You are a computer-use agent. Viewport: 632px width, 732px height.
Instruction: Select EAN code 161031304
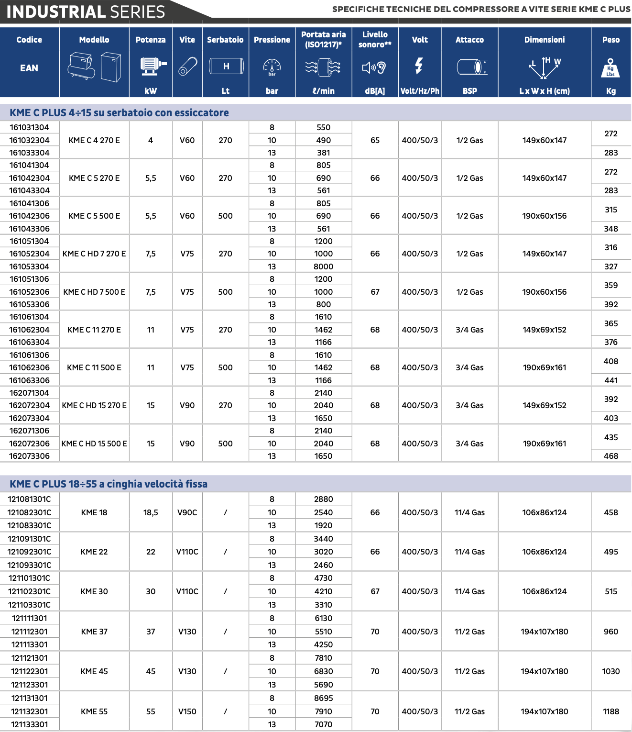click(29, 127)
